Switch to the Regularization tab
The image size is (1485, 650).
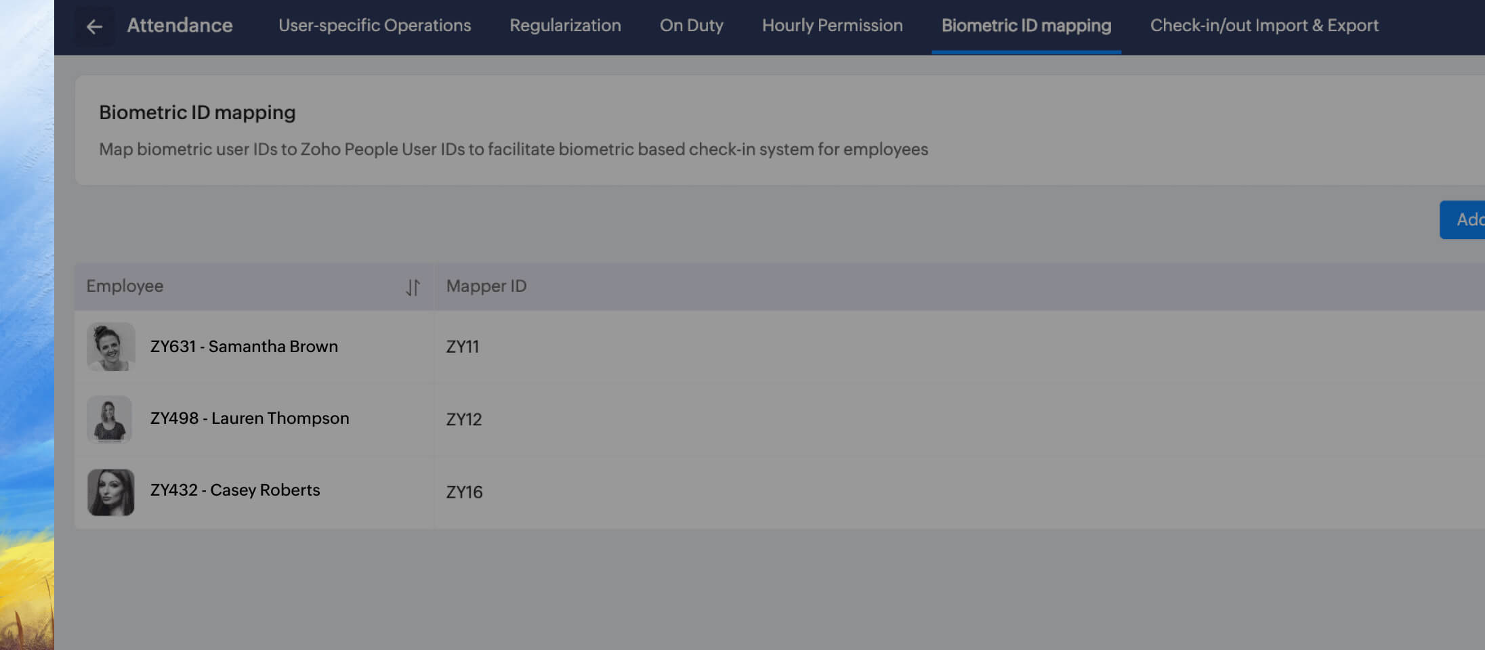(x=565, y=26)
